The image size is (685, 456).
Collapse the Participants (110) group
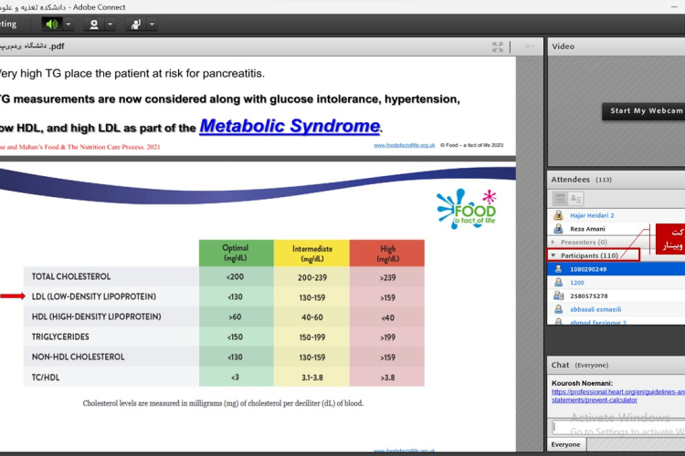coord(553,255)
